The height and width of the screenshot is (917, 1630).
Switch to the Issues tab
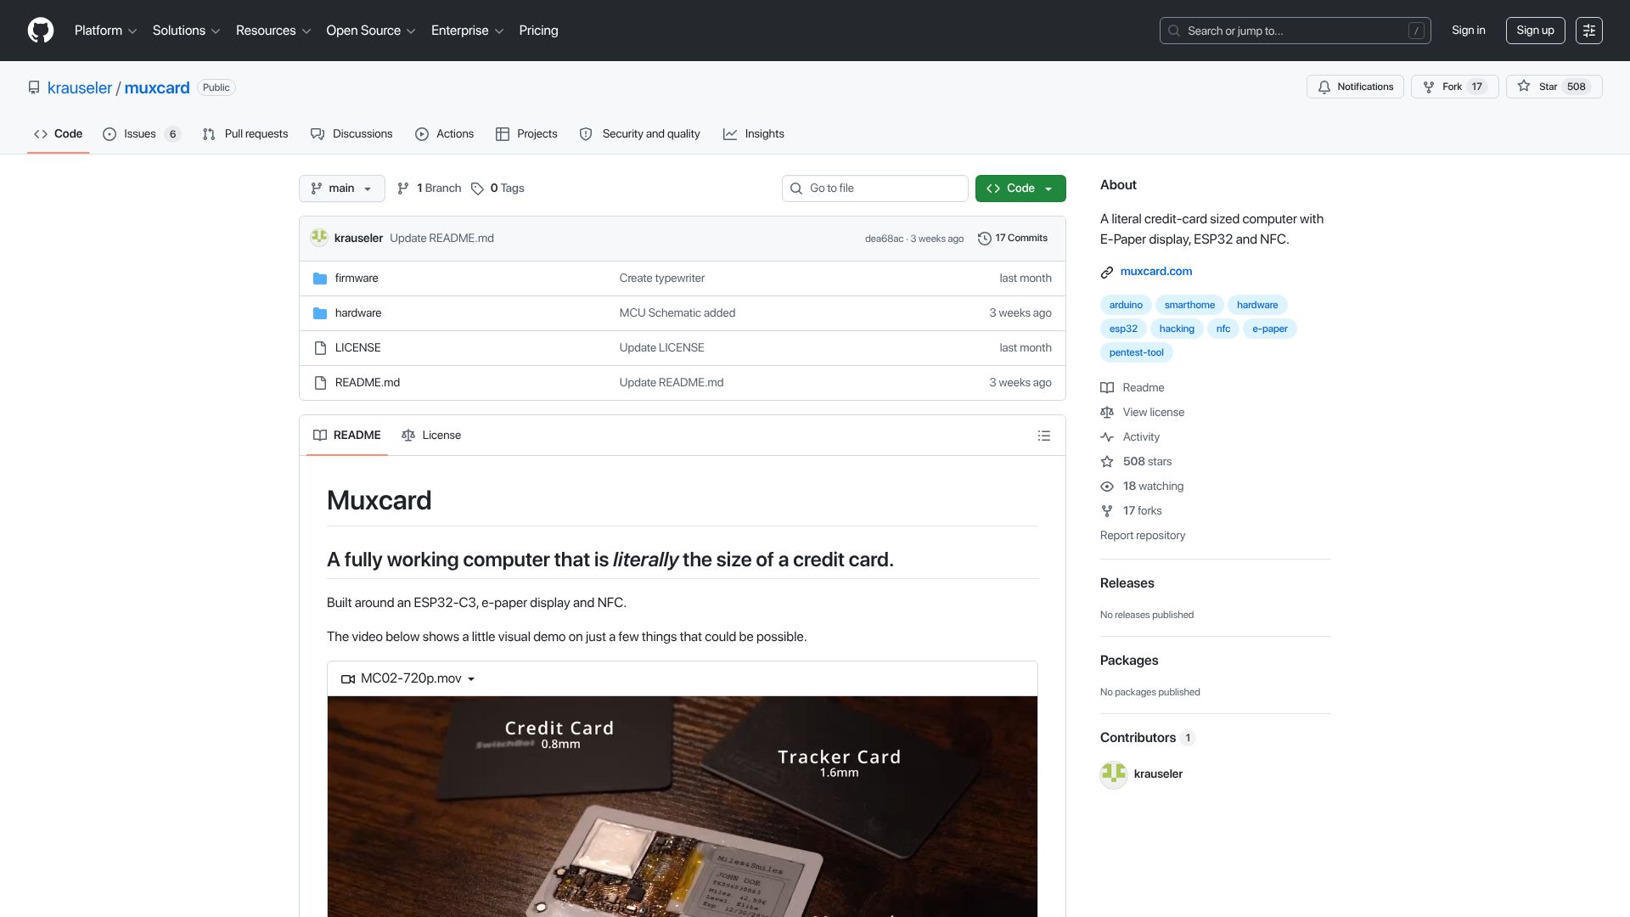(x=142, y=134)
